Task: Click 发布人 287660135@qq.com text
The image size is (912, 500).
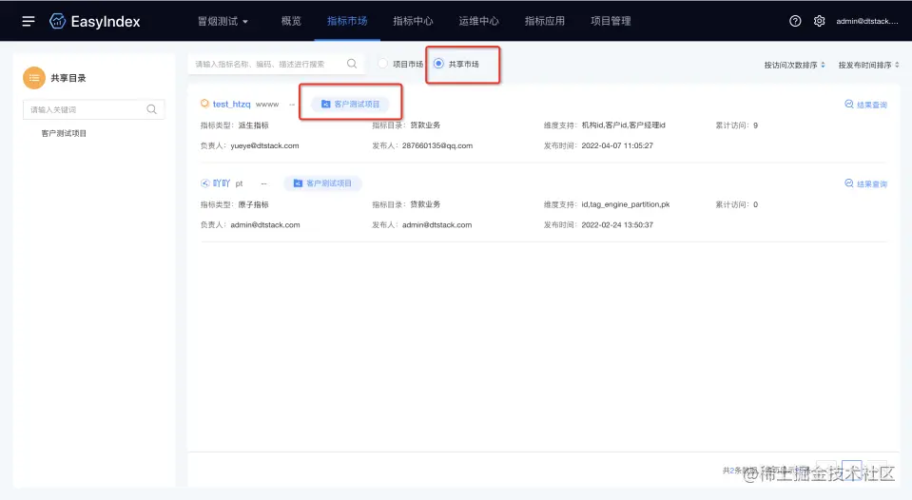Action: click(x=422, y=146)
